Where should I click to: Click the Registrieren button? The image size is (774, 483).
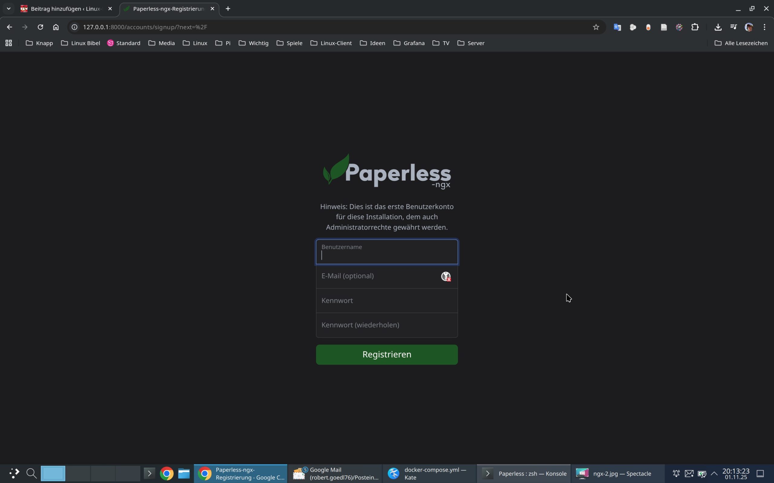point(387,354)
